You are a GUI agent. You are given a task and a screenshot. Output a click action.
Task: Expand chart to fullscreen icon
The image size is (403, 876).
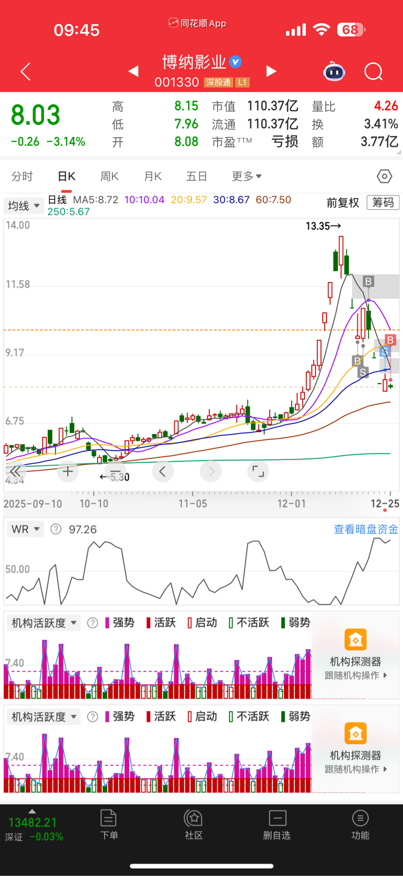click(258, 471)
